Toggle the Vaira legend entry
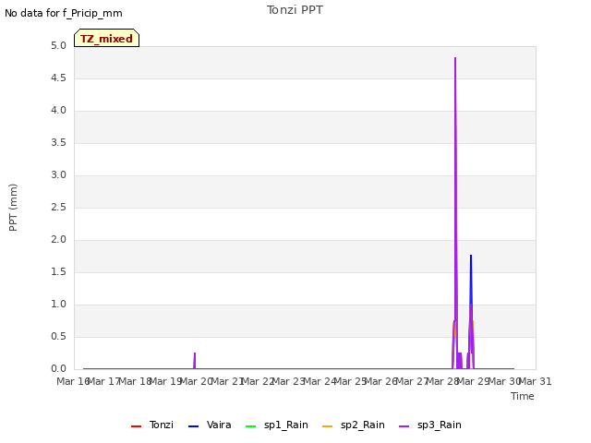This screenshot has height=443, width=591. coord(210,425)
